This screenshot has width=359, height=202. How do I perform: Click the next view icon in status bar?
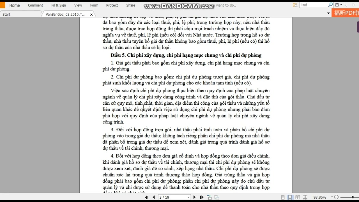pyautogui.click(x=216, y=197)
